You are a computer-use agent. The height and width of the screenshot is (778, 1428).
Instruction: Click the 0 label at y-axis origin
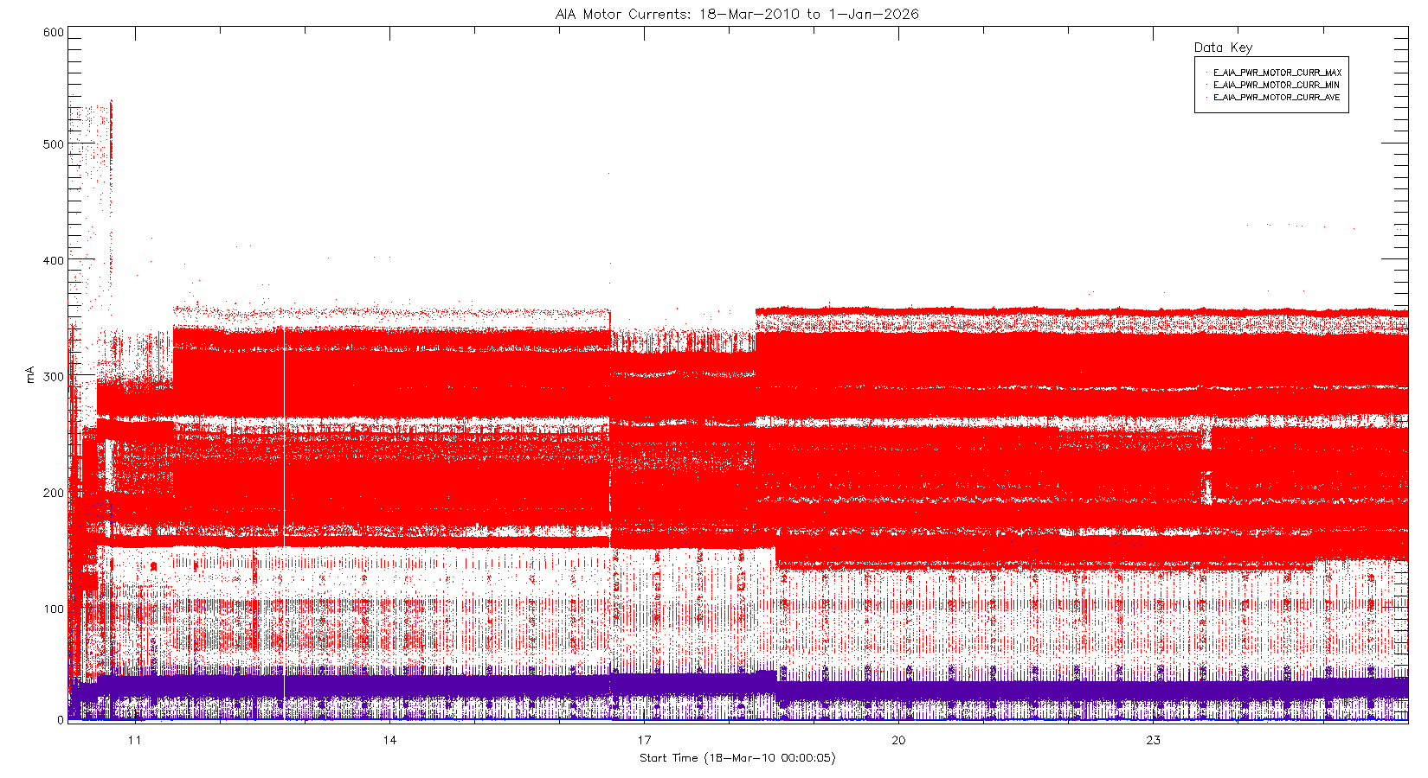[x=60, y=719]
